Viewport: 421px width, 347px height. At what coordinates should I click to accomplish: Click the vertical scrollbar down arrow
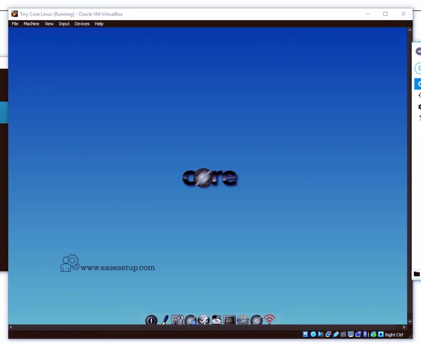pyautogui.click(x=410, y=322)
